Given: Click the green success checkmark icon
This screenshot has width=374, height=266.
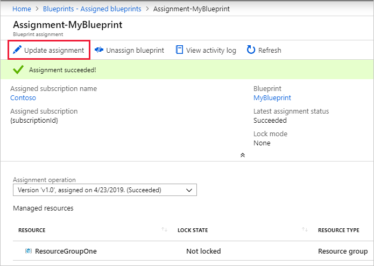Looking at the screenshot, I should (x=18, y=70).
